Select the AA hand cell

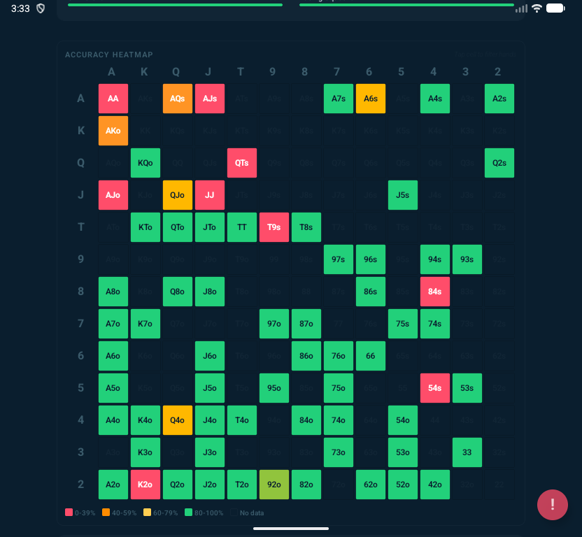coord(113,99)
